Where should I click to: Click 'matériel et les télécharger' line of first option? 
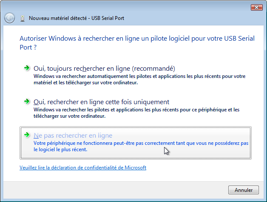click(x=85, y=83)
